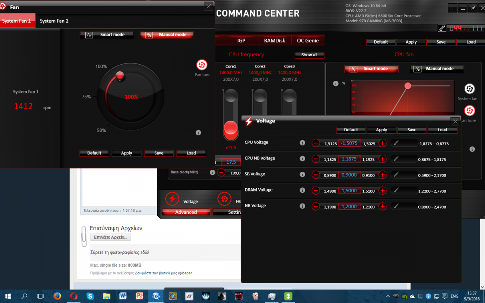Increase SB Voltage with plus button
This screenshot has height=303, width=485.
tap(382, 175)
